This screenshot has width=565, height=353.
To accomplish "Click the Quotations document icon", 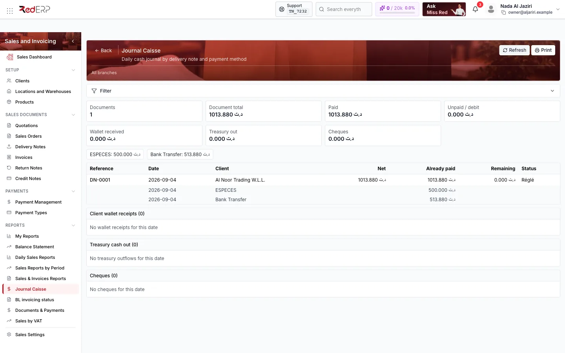I will click(x=9, y=126).
